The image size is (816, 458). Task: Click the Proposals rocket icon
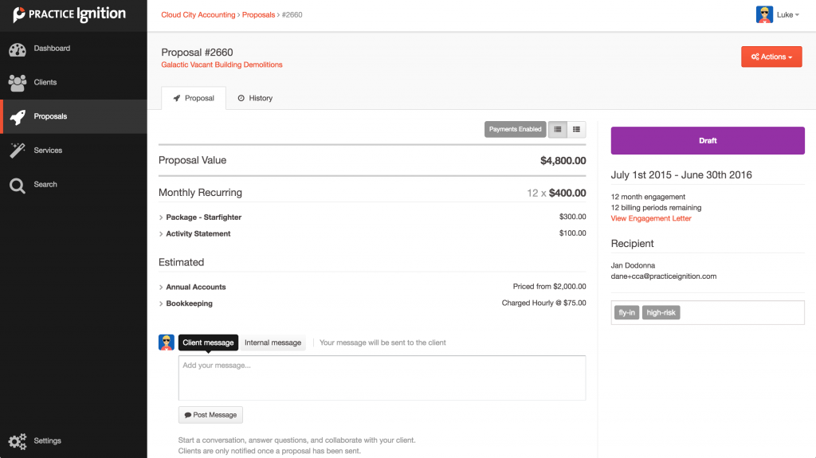(x=18, y=117)
